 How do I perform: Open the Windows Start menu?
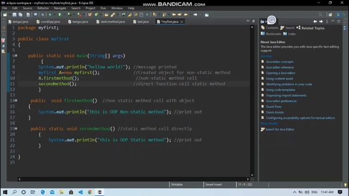(x=5, y=192)
